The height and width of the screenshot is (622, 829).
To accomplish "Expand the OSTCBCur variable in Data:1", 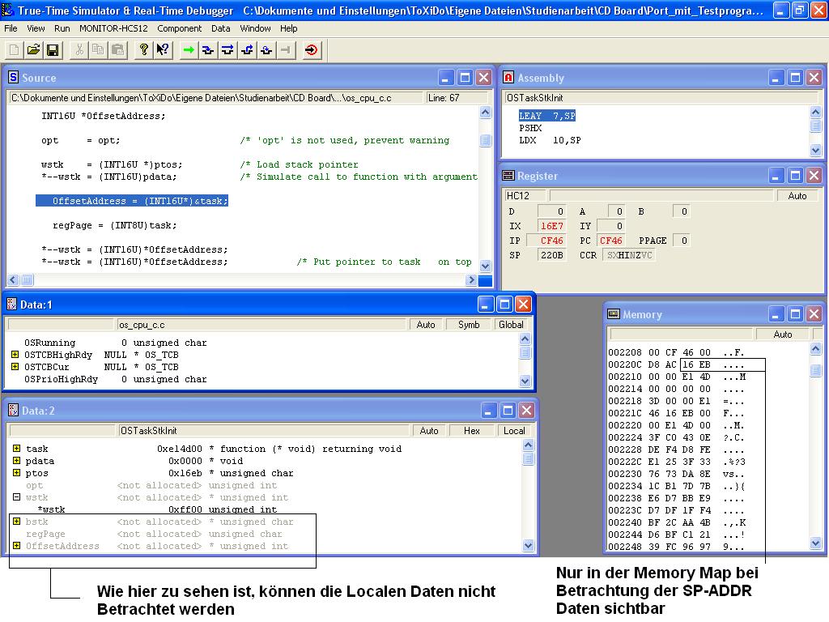I will click(15, 367).
